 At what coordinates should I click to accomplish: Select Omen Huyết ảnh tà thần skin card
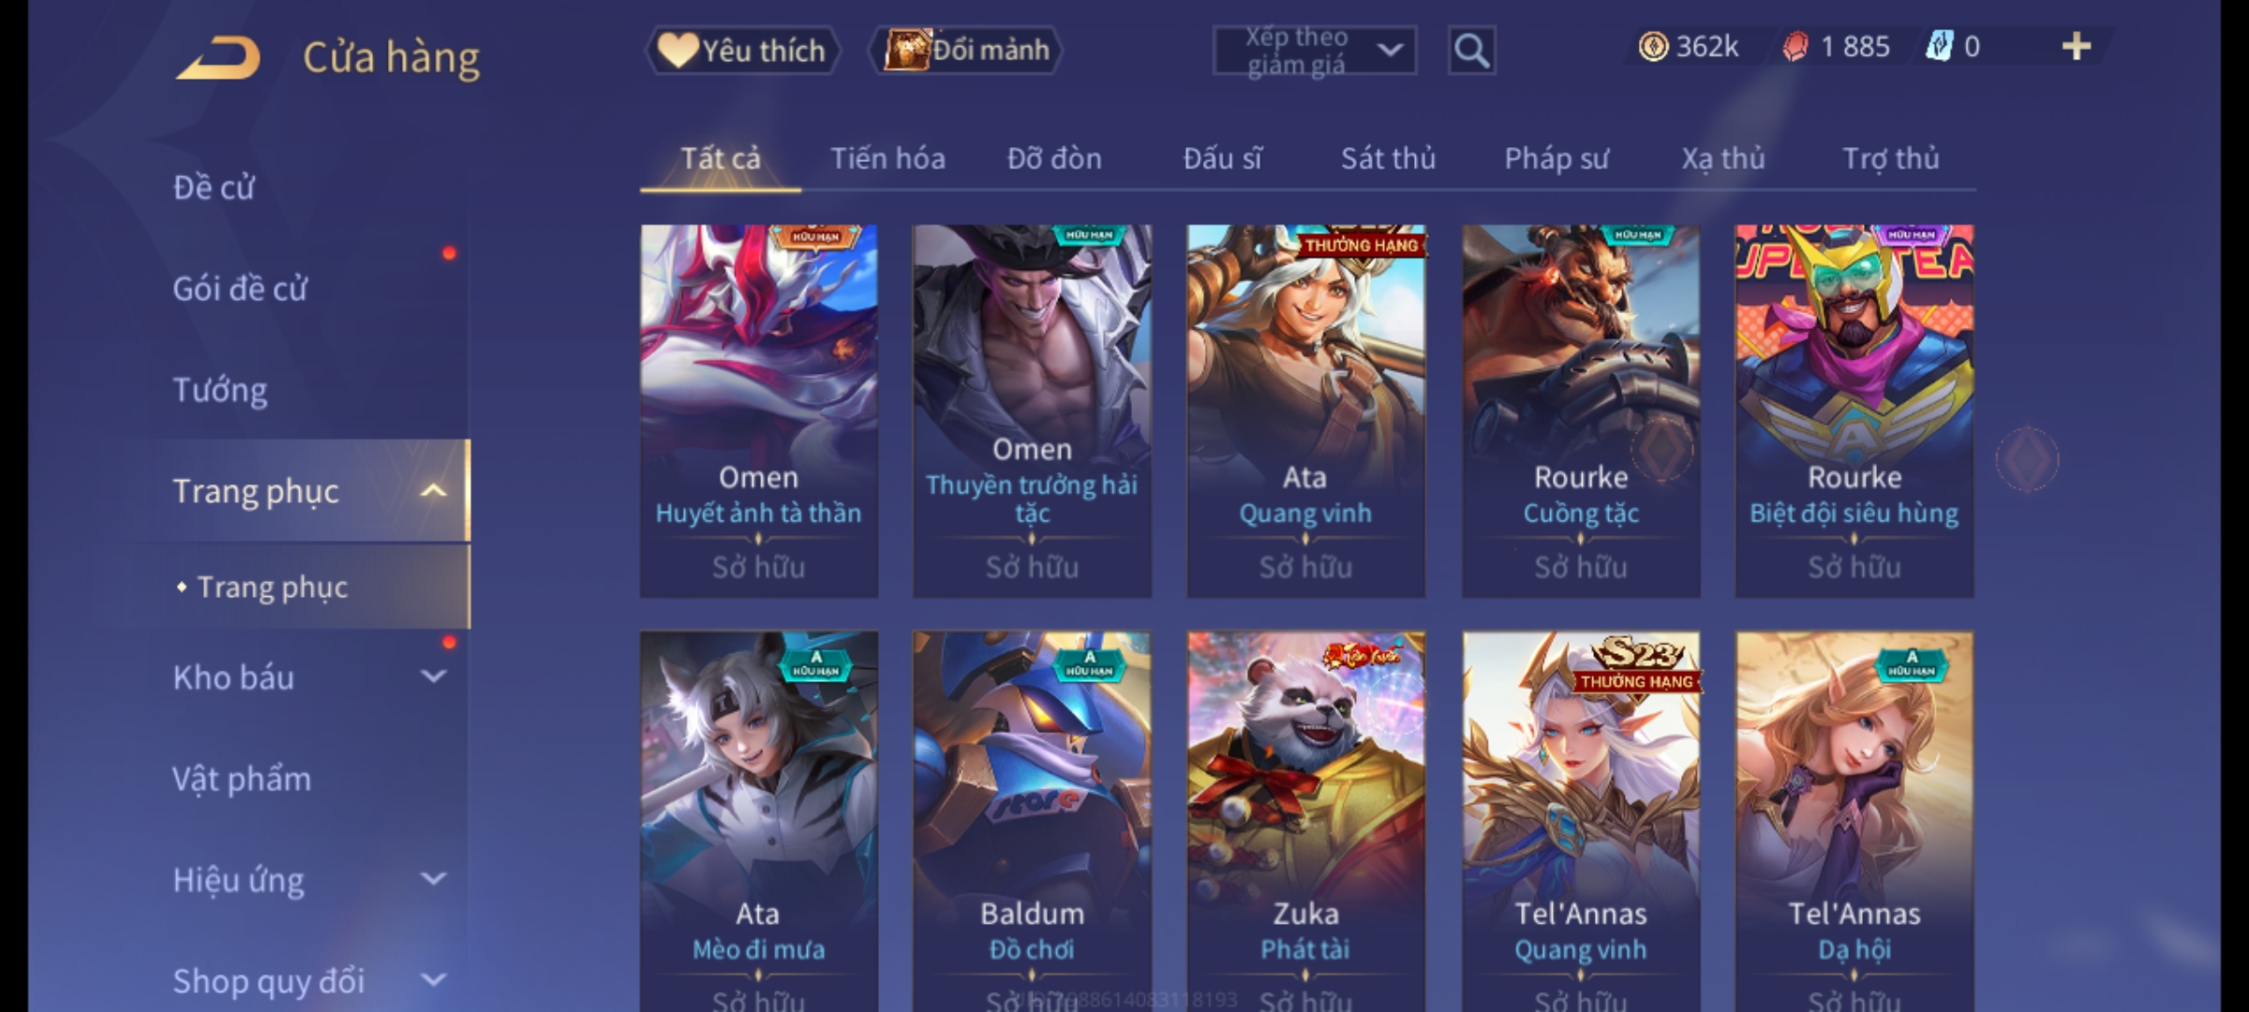coord(759,410)
